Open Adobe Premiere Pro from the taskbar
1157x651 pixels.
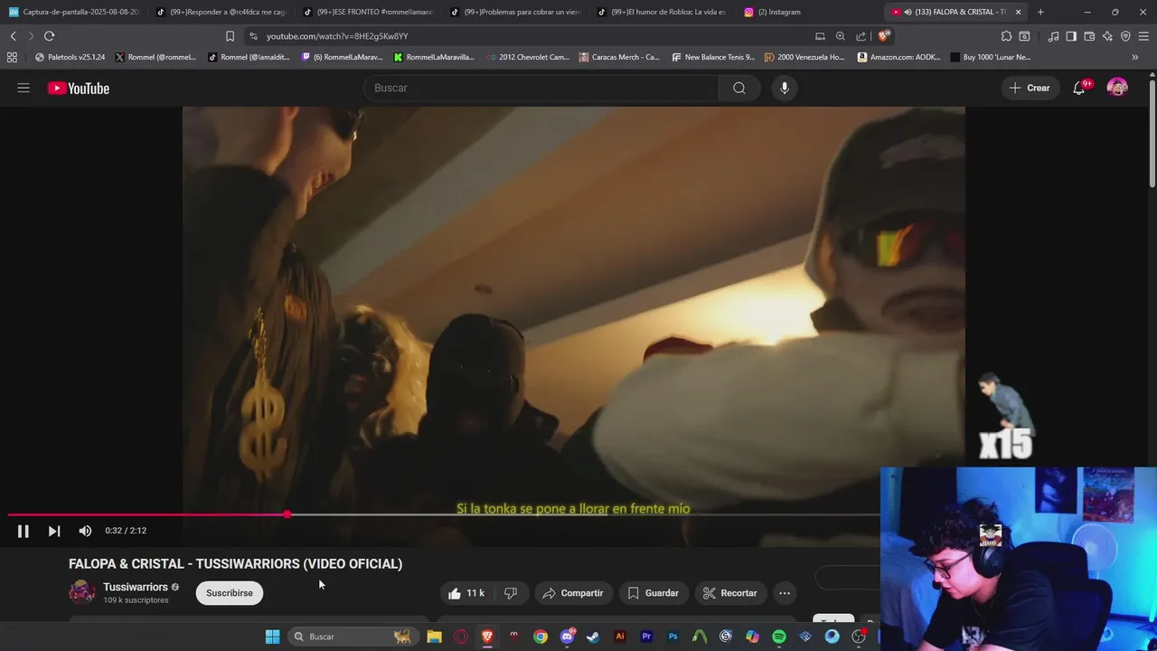point(646,637)
